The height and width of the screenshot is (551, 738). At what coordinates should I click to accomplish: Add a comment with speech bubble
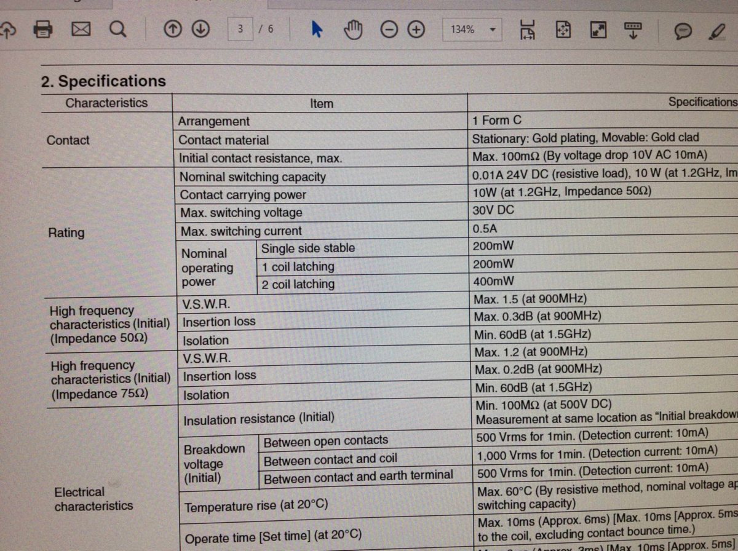pos(683,30)
